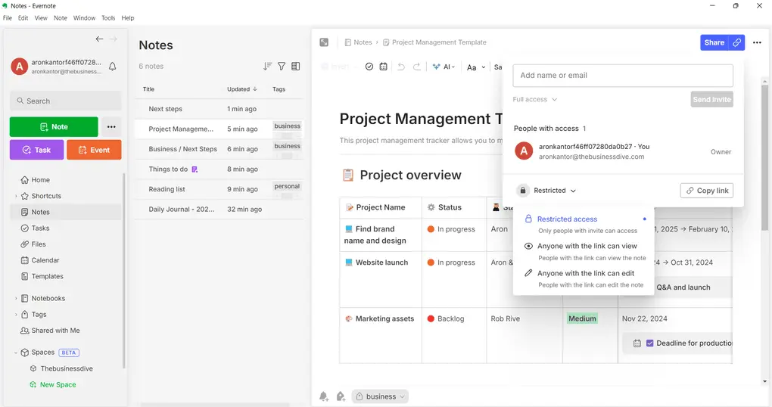Expand Tags in sidebar
772x407 pixels.
pyautogui.click(x=16, y=315)
